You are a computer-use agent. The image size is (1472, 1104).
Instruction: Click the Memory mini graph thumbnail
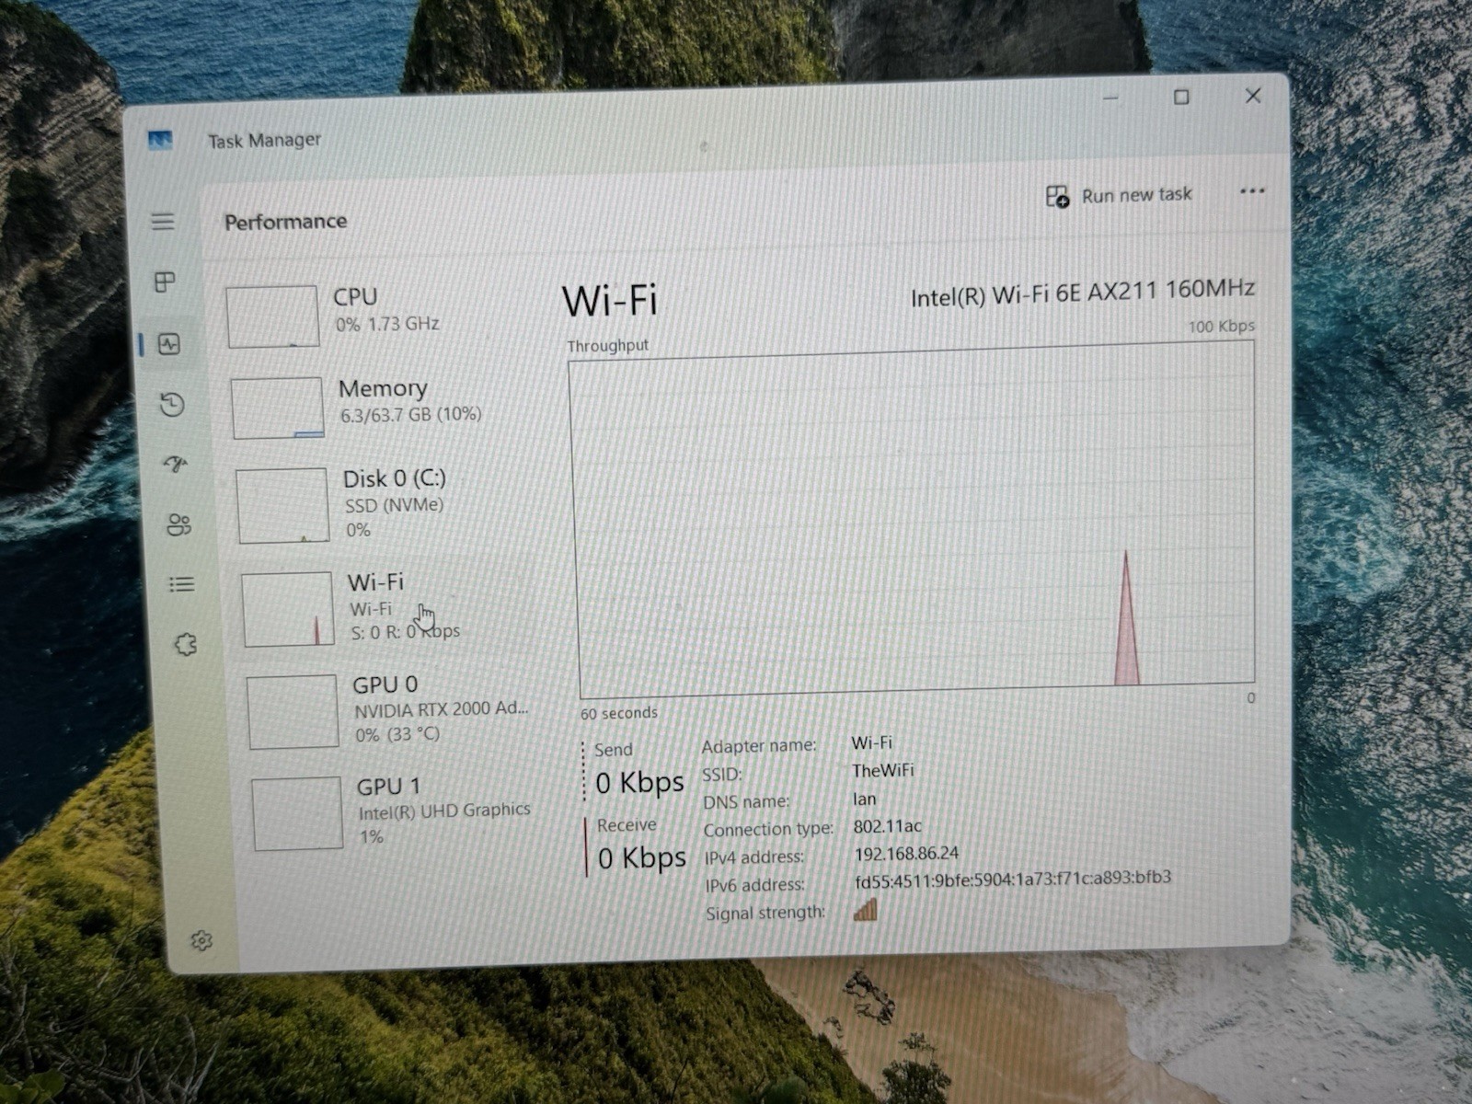click(x=277, y=408)
